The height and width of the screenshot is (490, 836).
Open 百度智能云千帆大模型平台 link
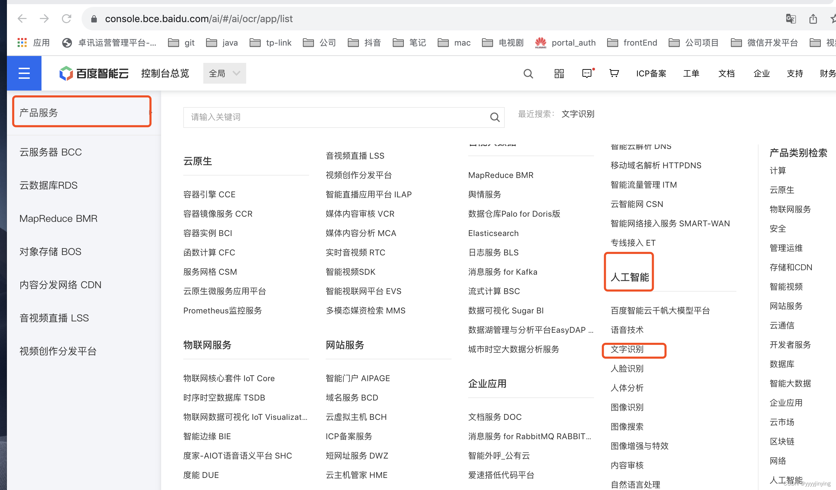coord(660,311)
